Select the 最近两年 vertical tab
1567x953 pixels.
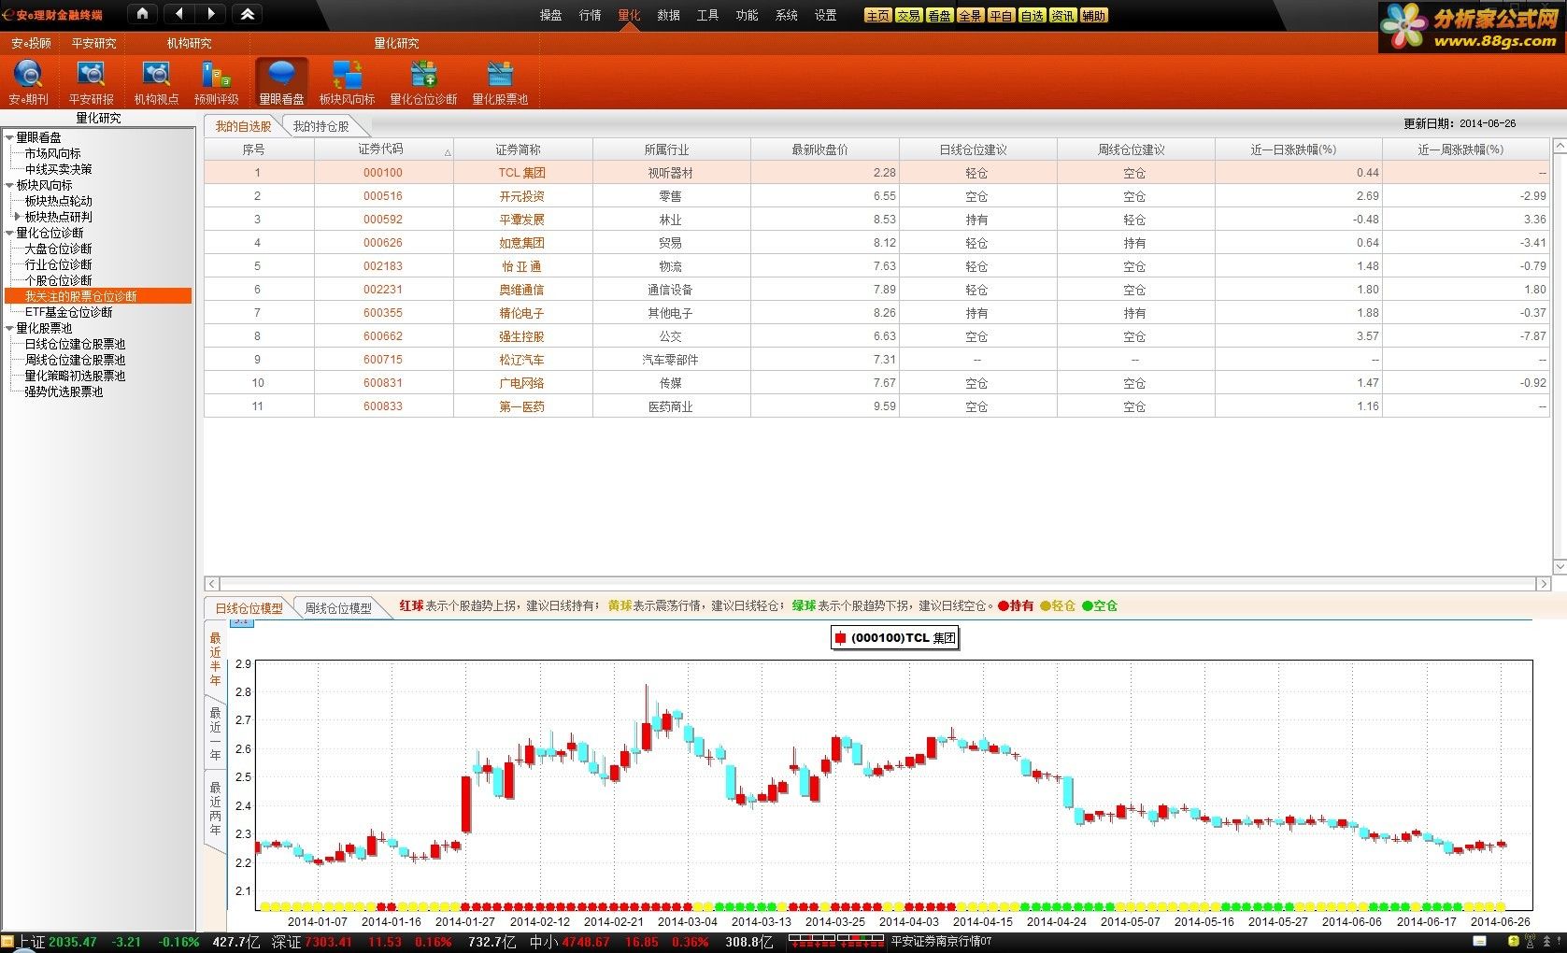pyautogui.click(x=215, y=808)
